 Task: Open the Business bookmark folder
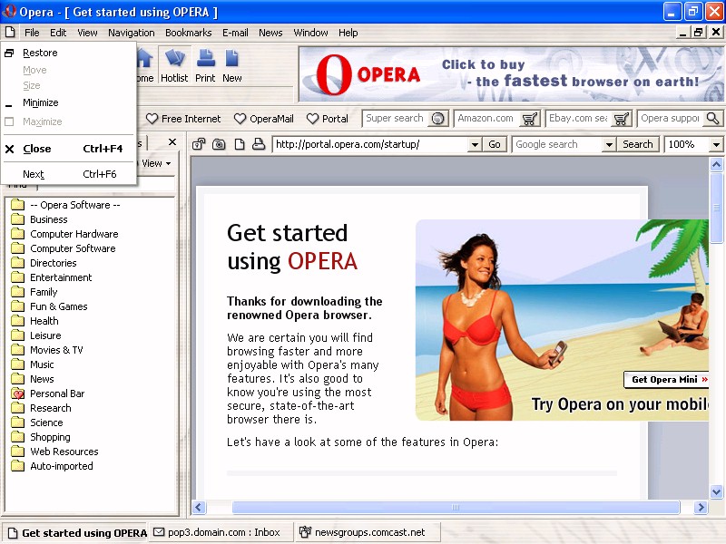(49, 219)
